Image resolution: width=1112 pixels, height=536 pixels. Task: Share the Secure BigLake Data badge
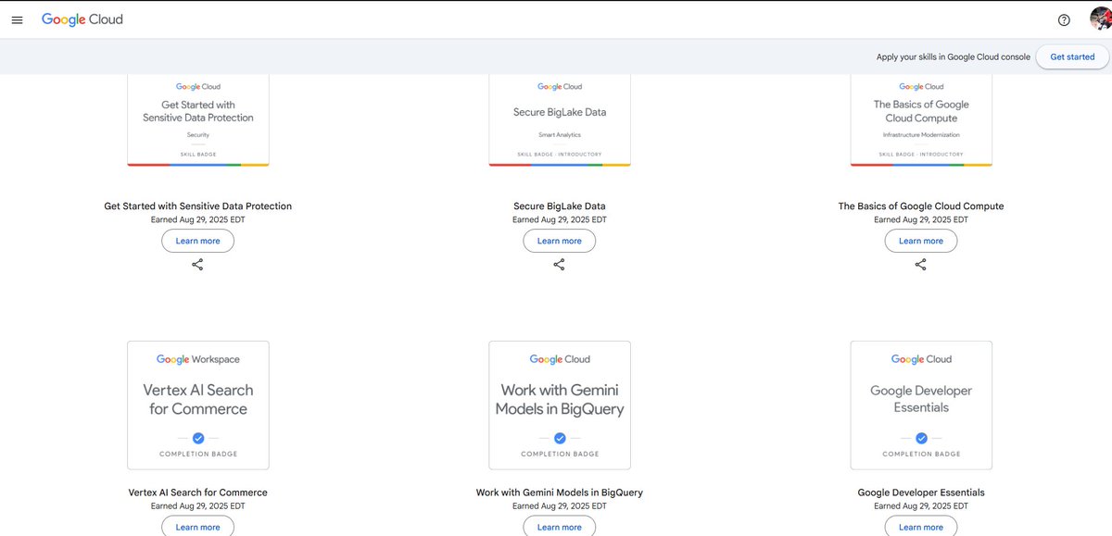(x=559, y=265)
